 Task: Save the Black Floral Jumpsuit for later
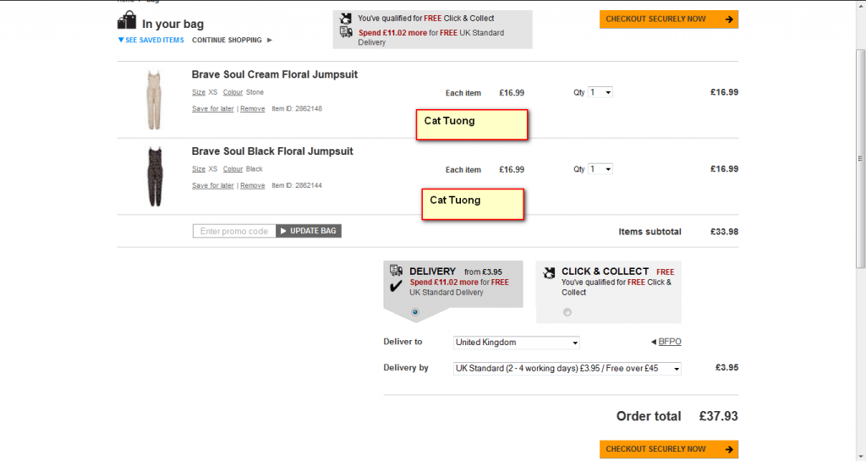213,186
